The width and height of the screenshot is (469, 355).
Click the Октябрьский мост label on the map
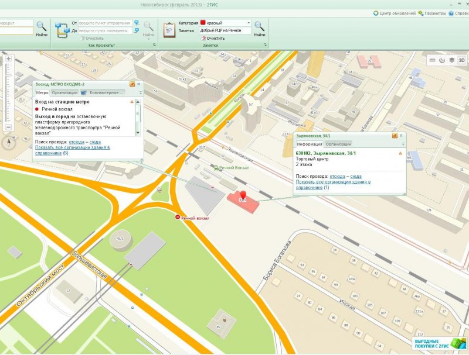[x=40, y=285]
